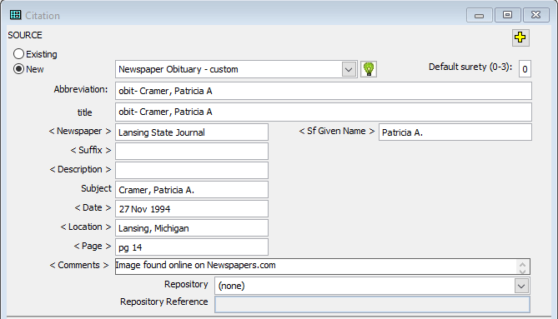Focus the Newspaper field with Lansing State Journal
The width and height of the screenshot is (558, 319).
pyautogui.click(x=192, y=132)
